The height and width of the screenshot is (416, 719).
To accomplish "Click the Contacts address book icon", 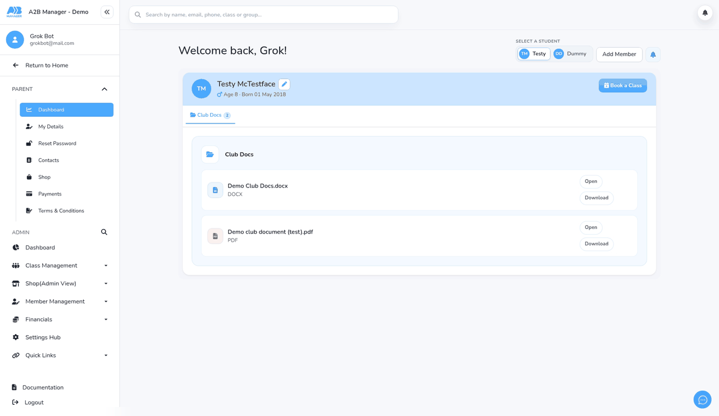I will 29,160.
